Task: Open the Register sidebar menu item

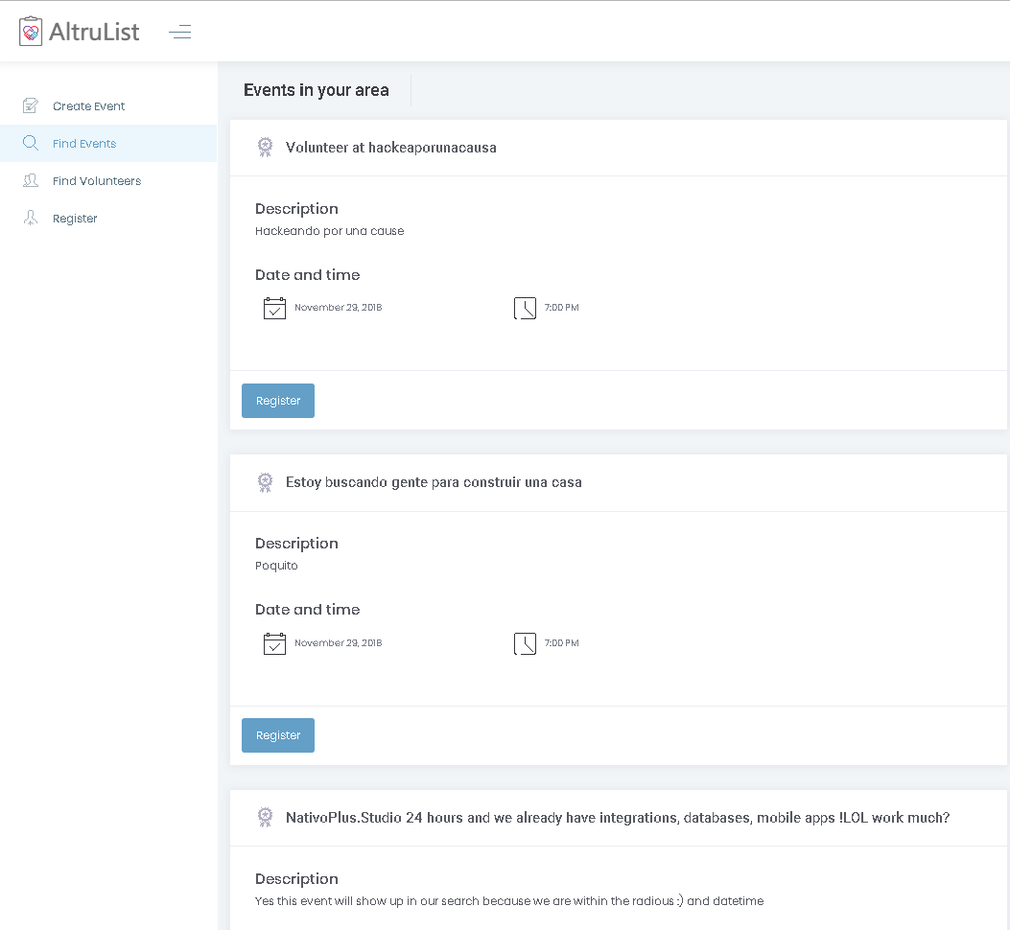Action: [108, 218]
